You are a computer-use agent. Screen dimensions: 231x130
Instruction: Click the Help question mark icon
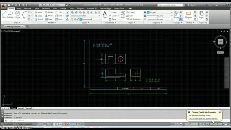[217, 5]
